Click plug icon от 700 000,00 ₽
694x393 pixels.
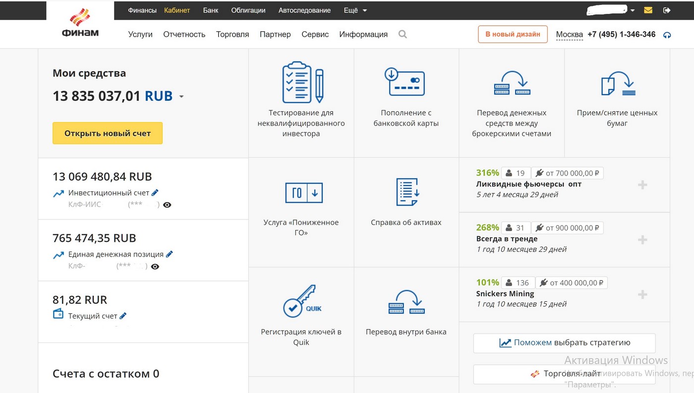click(539, 173)
